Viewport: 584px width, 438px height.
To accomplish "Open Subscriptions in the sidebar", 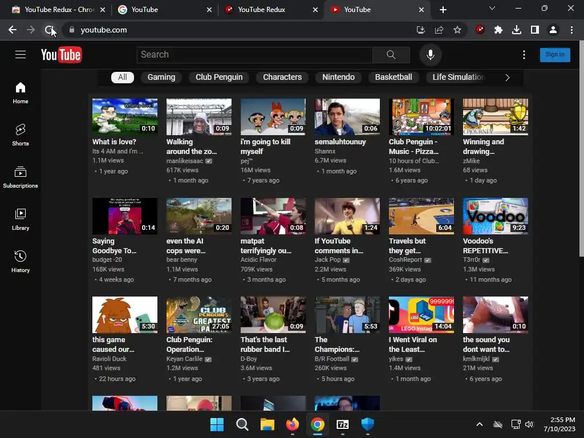I will pos(21,177).
